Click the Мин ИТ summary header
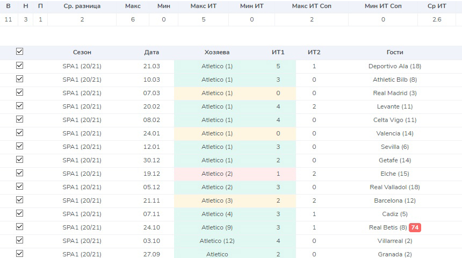The width and height of the screenshot is (462, 258). [251, 6]
